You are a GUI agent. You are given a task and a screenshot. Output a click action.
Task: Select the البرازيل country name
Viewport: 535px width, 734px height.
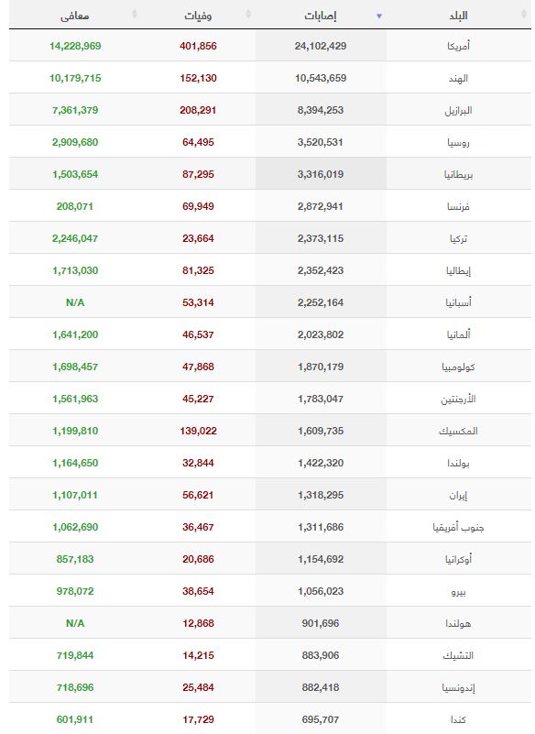[x=458, y=111]
